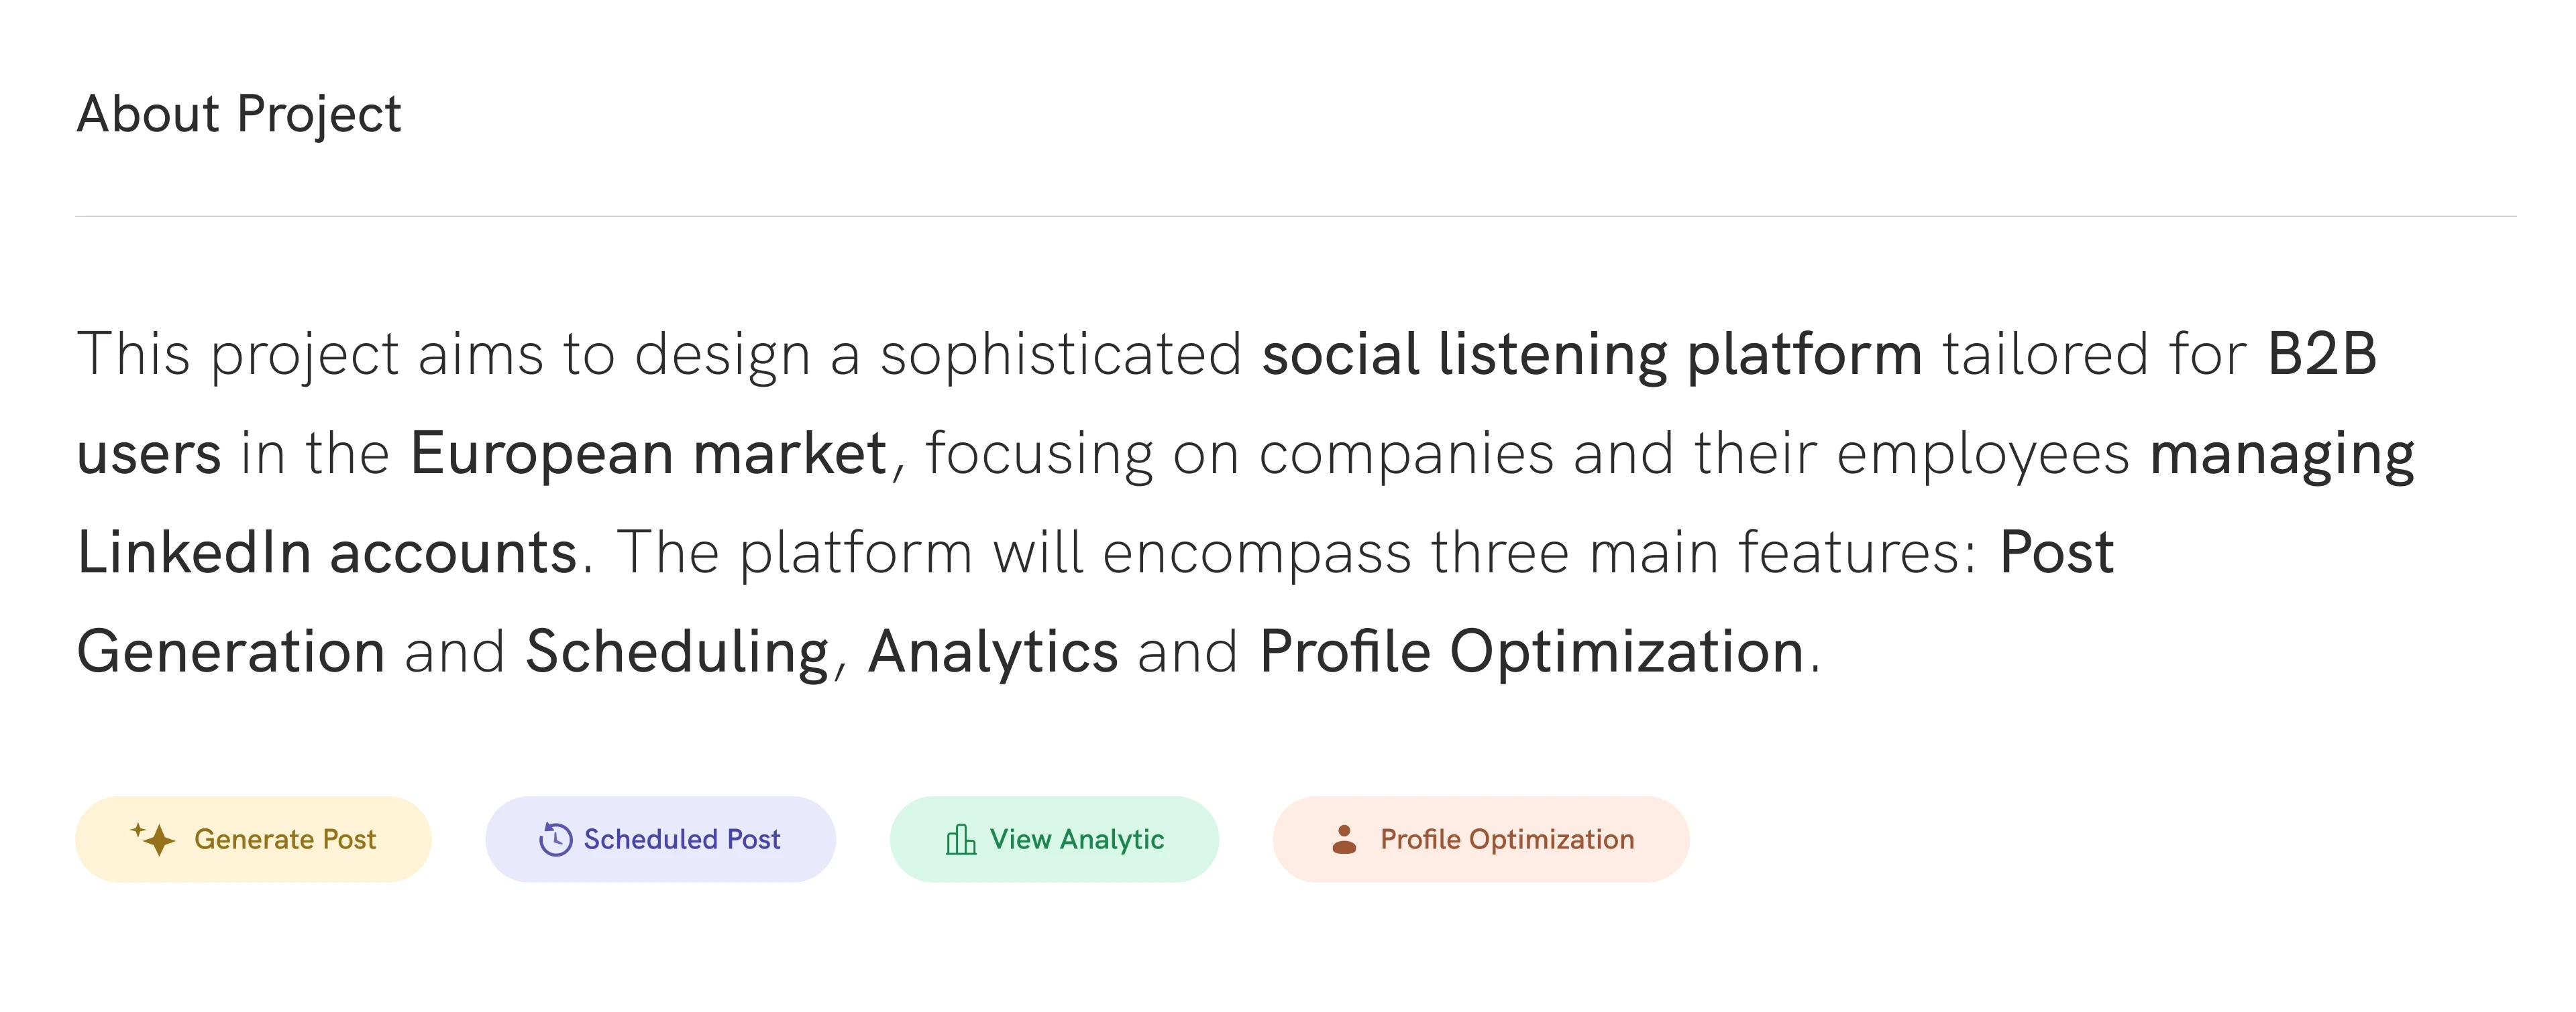Click the person icon on Profile Optimization pill

pos(1344,839)
